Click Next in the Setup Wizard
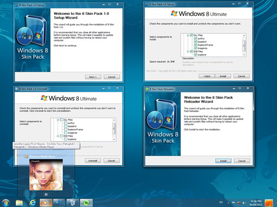 point(93,77)
